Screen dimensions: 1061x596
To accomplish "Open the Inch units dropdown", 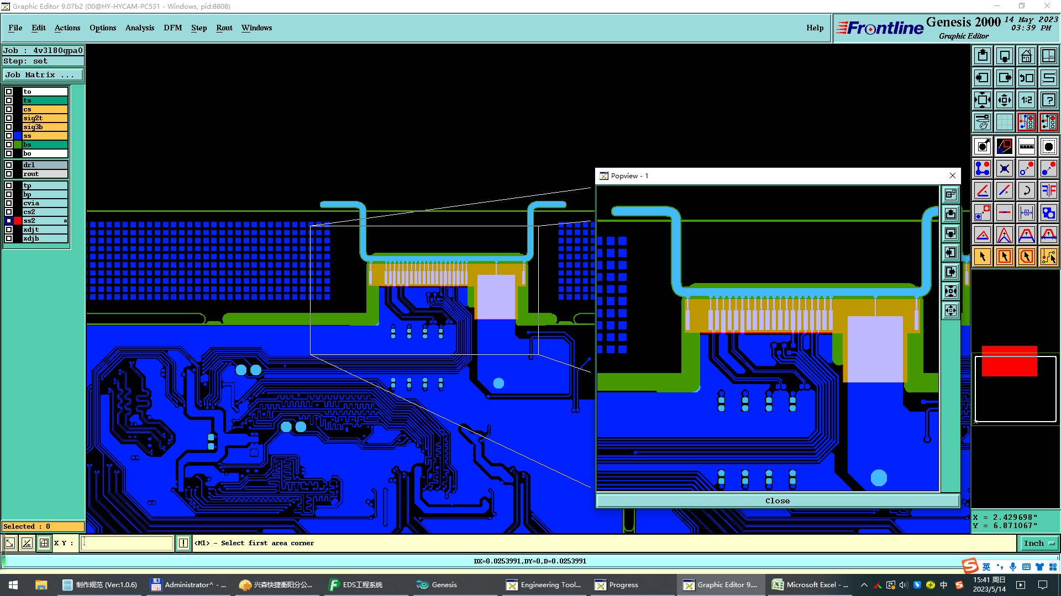I will coord(1039,544).
